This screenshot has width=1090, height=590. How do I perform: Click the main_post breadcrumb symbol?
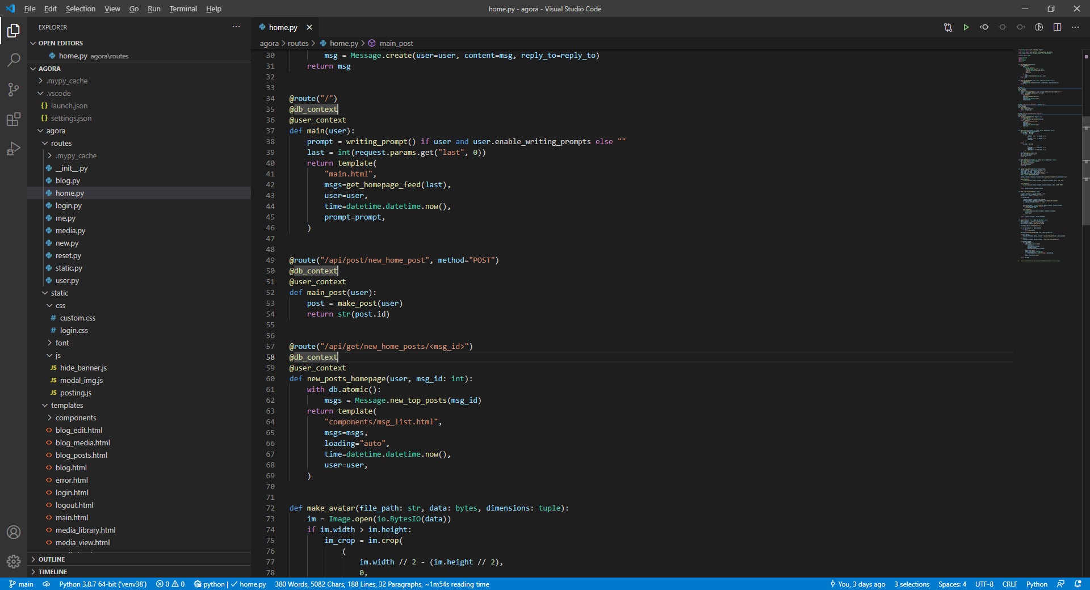pos(391,43)
